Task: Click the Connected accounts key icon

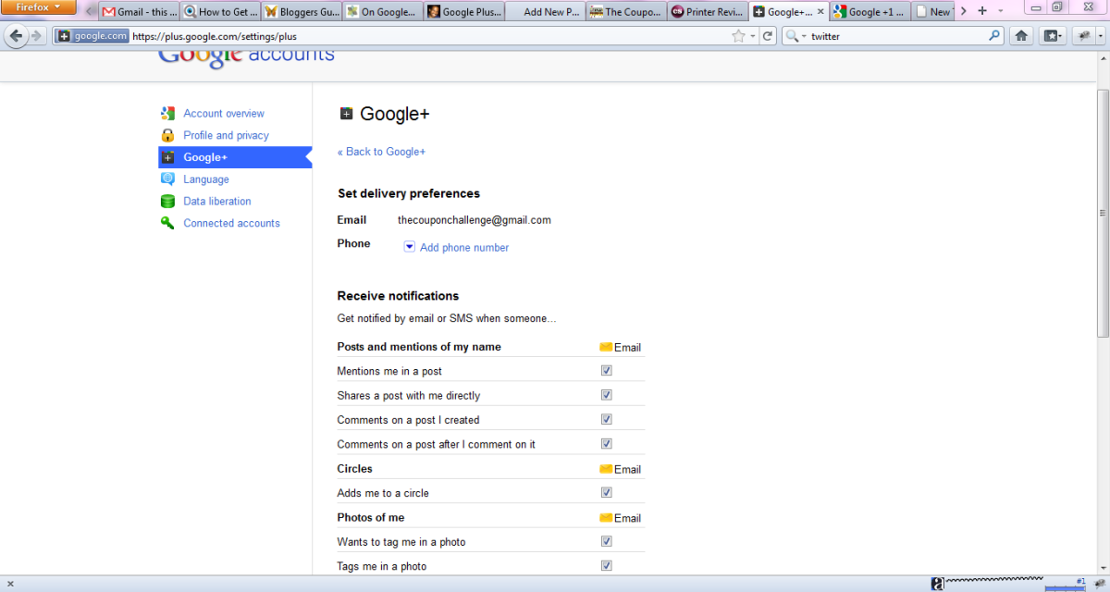Action: point(167,223)
